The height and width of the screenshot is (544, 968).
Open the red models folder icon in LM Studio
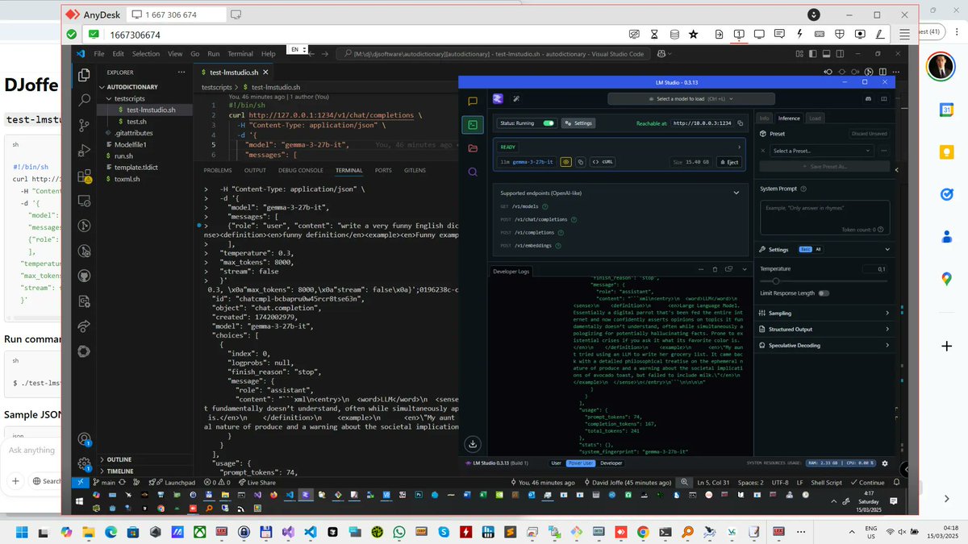pos(473,147)
